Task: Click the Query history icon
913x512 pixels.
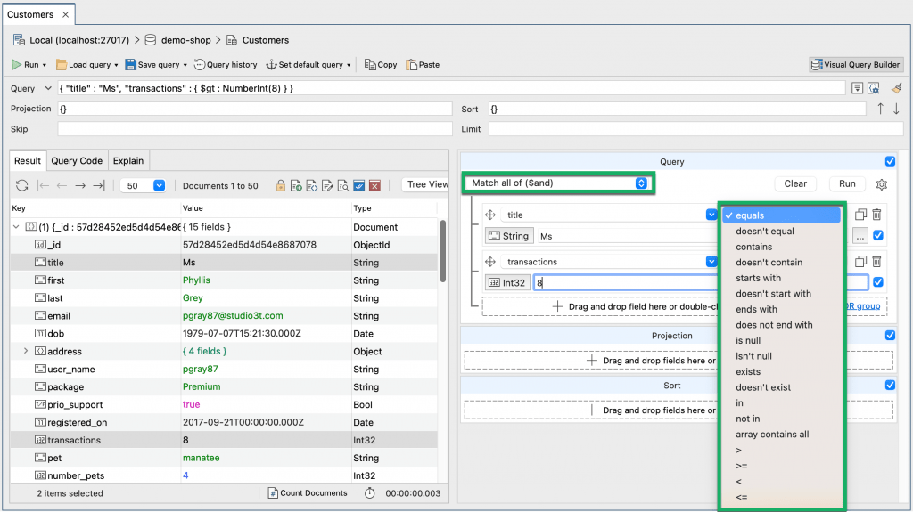Action: pos(226,65)
